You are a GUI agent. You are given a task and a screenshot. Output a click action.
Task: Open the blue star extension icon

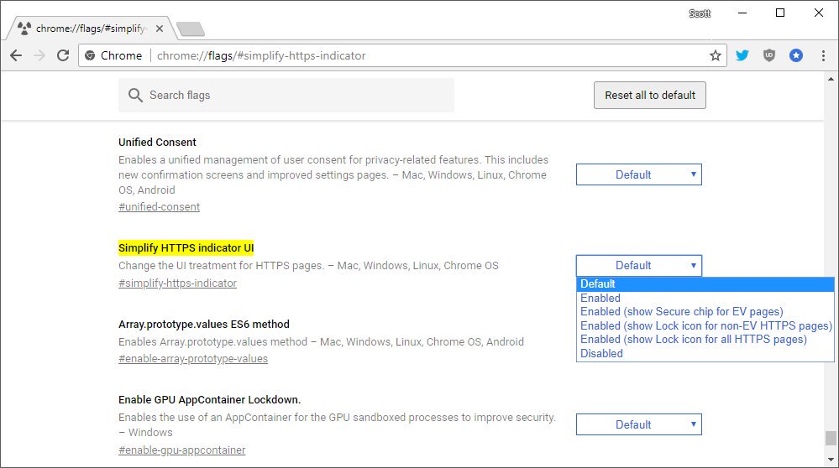coord(795,55)
